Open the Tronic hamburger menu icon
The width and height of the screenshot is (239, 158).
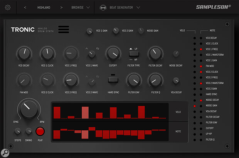(x=64, y=29)
